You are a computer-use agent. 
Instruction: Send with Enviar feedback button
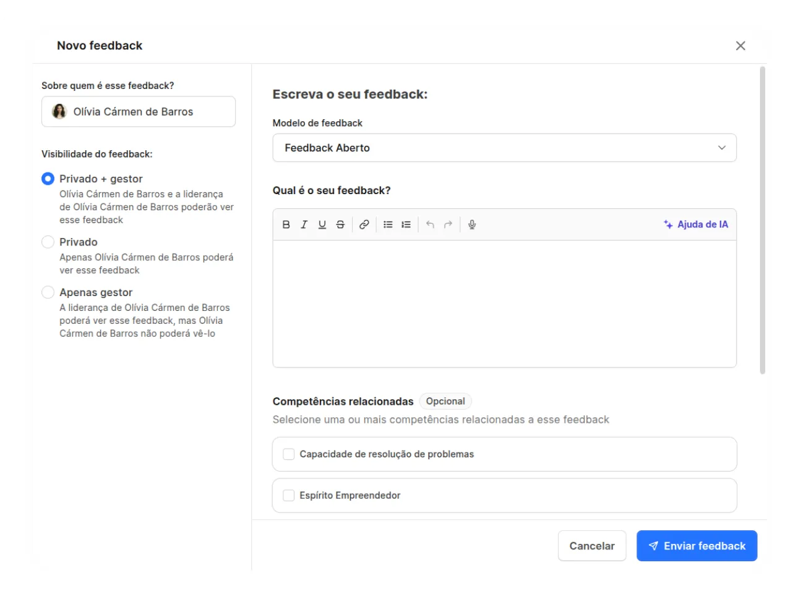click(x=697, y=546)
